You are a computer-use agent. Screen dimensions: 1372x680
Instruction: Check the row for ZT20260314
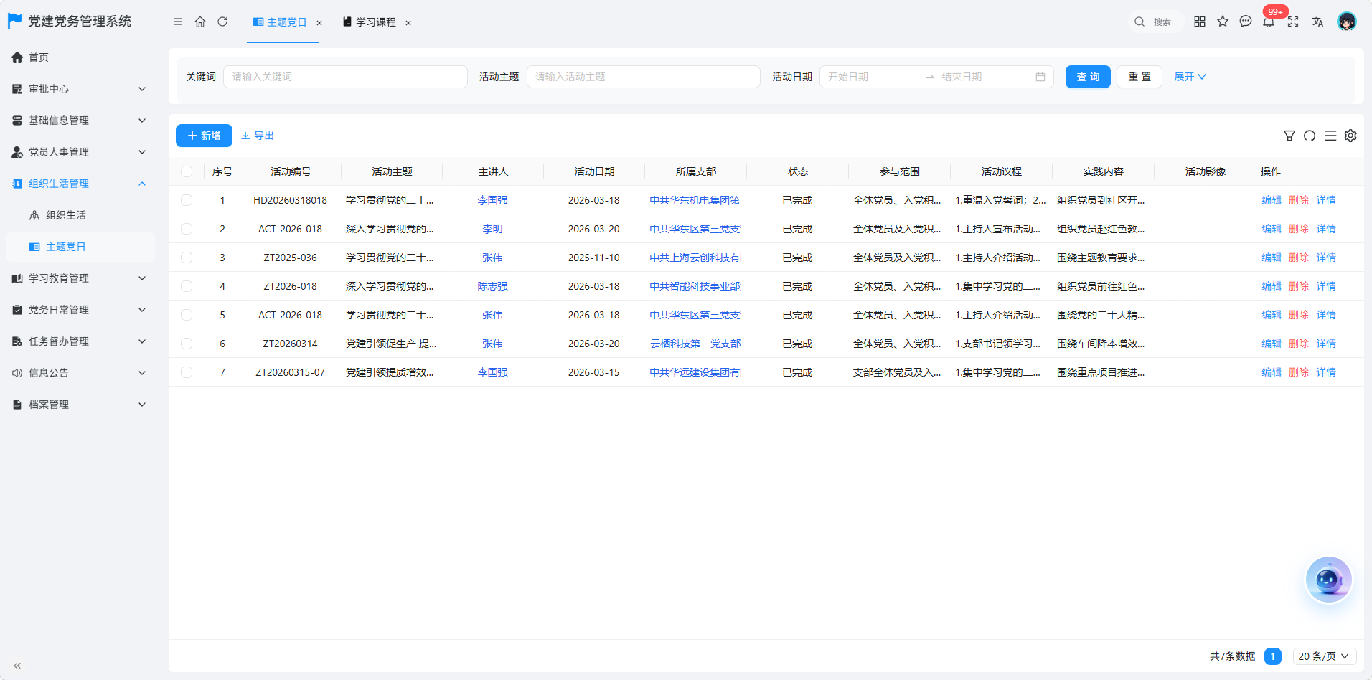pyautogui.click(x=187, y=344)
